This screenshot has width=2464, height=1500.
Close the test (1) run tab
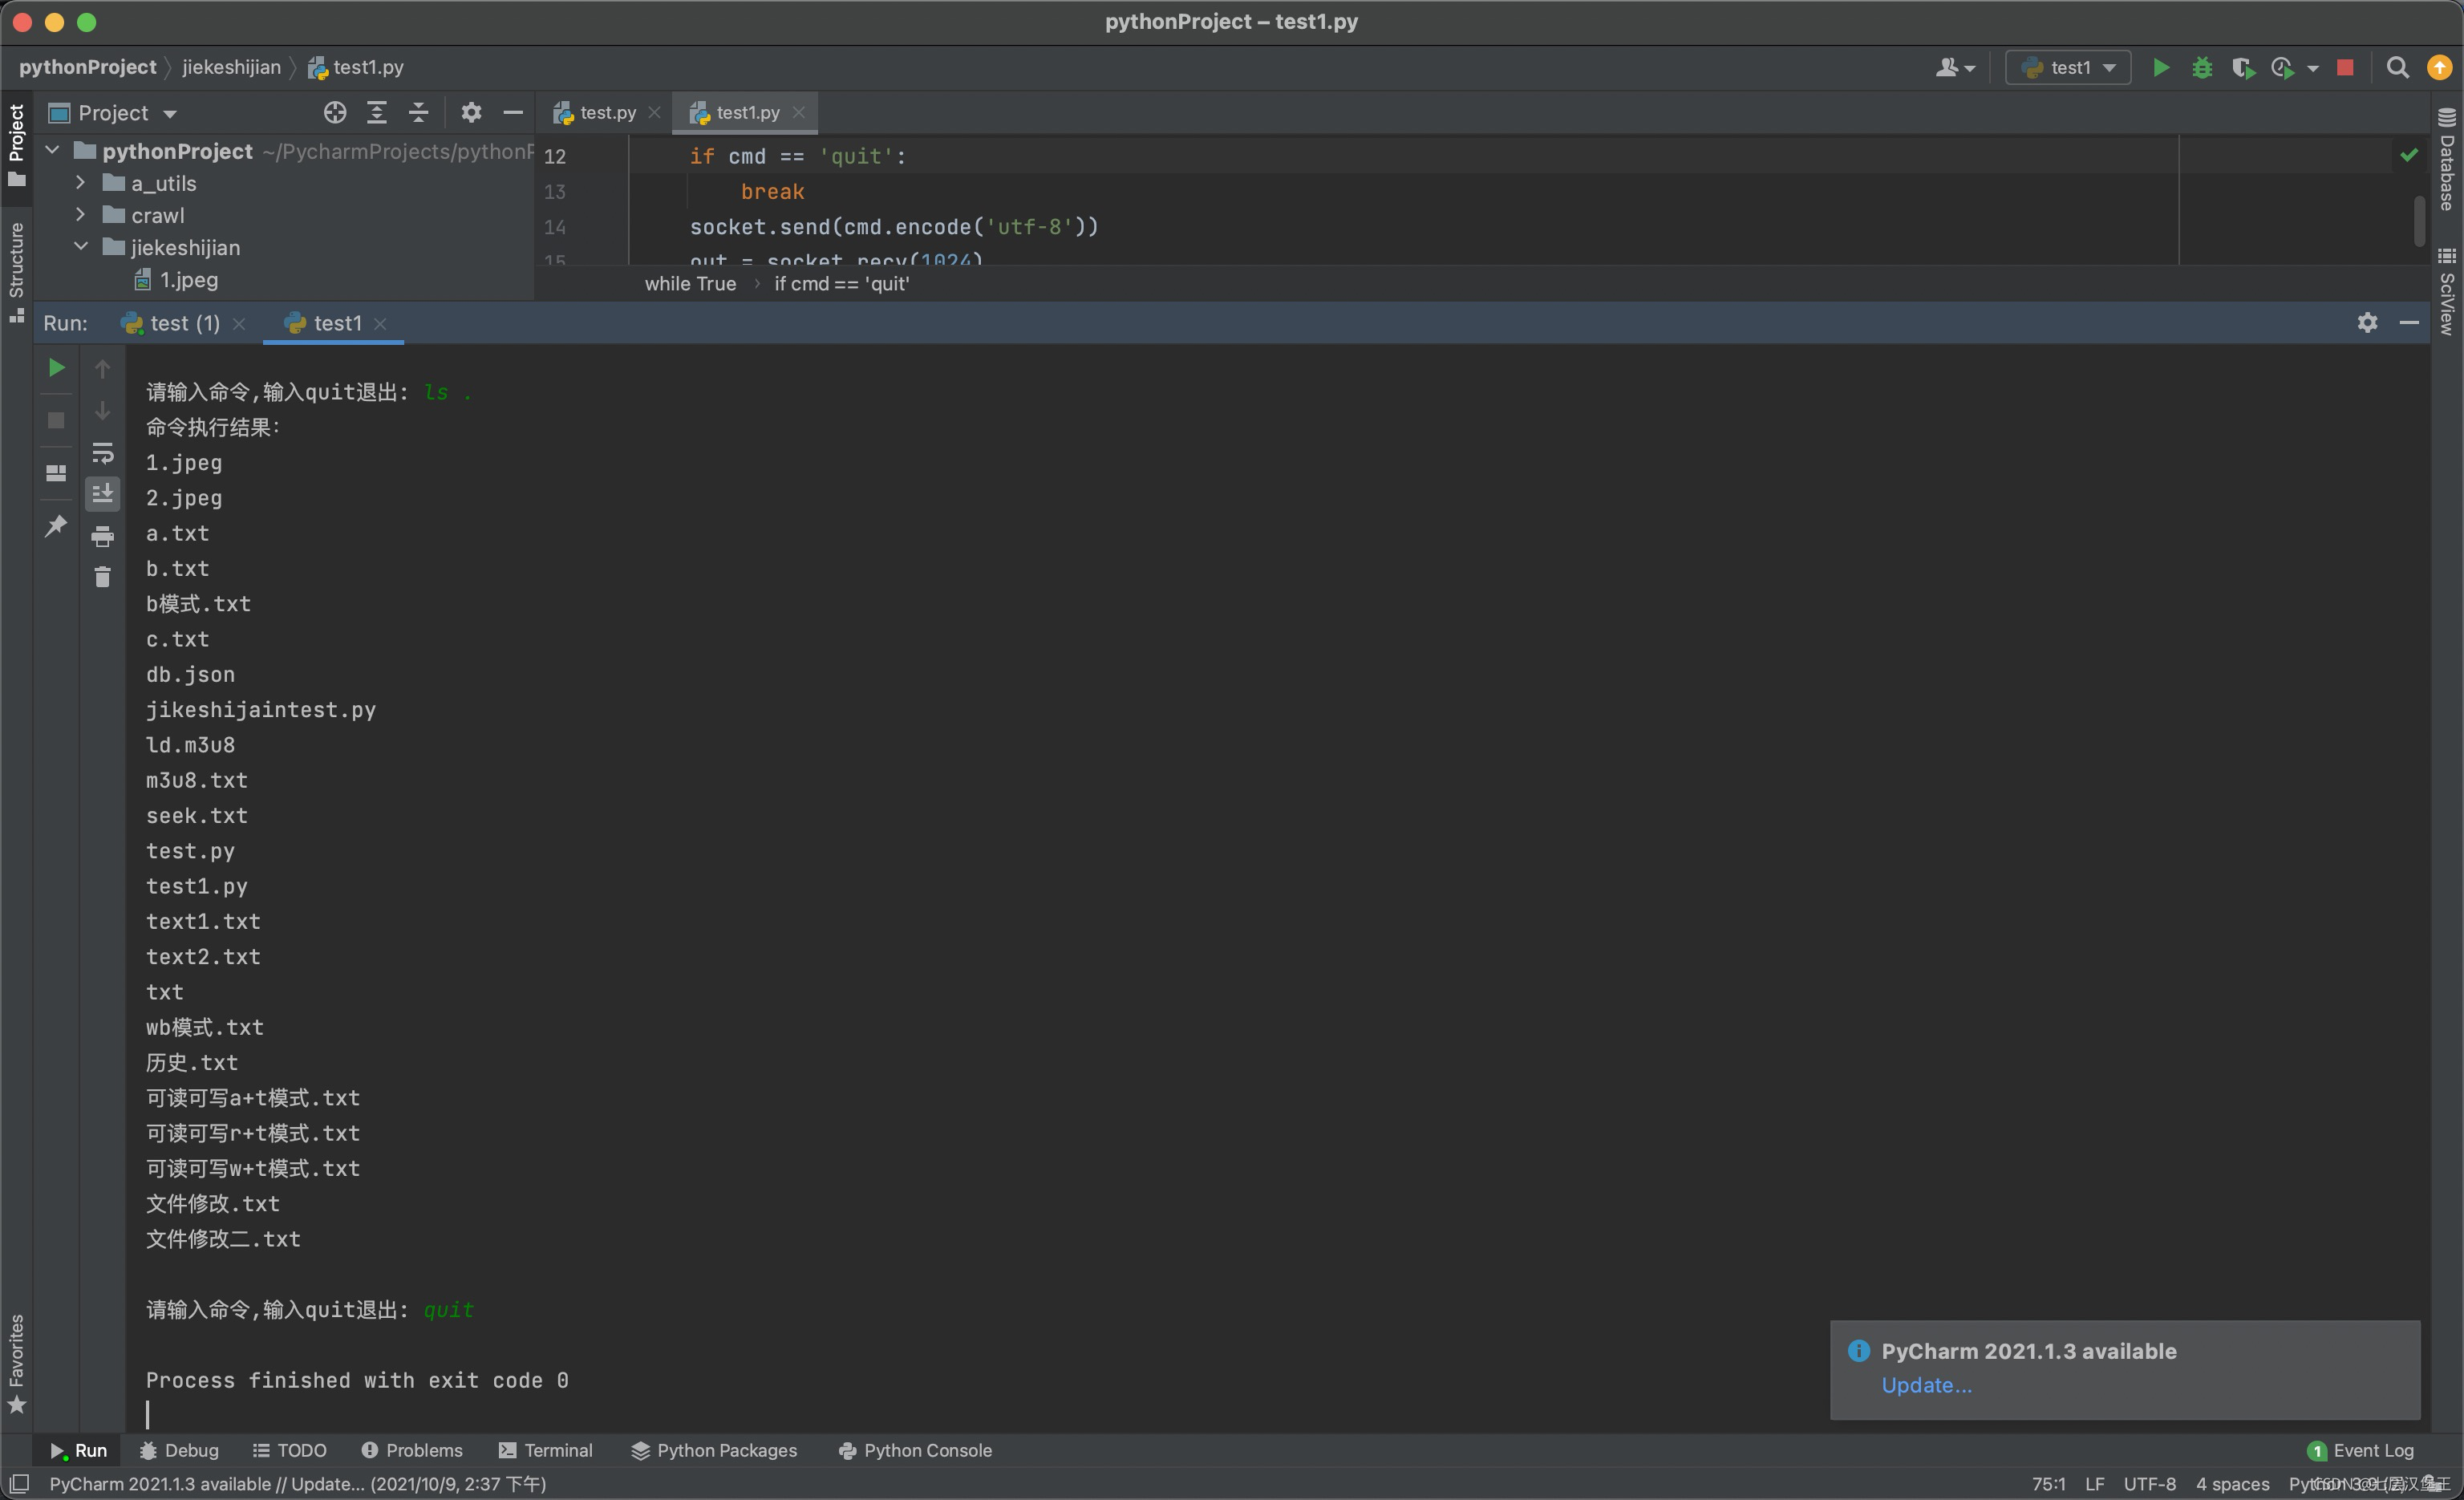239,323
